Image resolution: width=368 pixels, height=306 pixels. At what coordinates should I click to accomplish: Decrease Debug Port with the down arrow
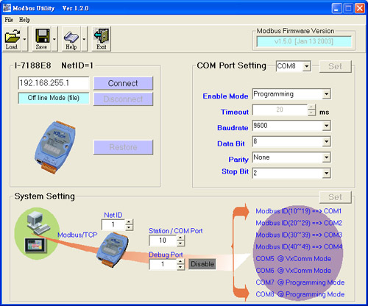tap(180, 267)
